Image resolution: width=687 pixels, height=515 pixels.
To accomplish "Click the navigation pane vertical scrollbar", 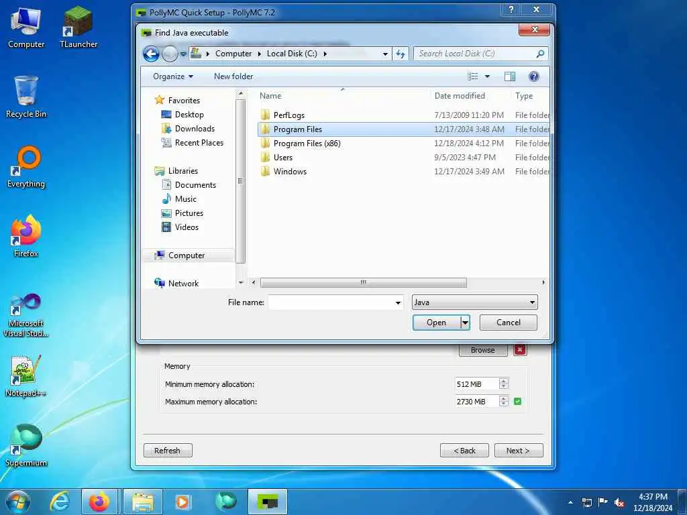I will [240, 181].
